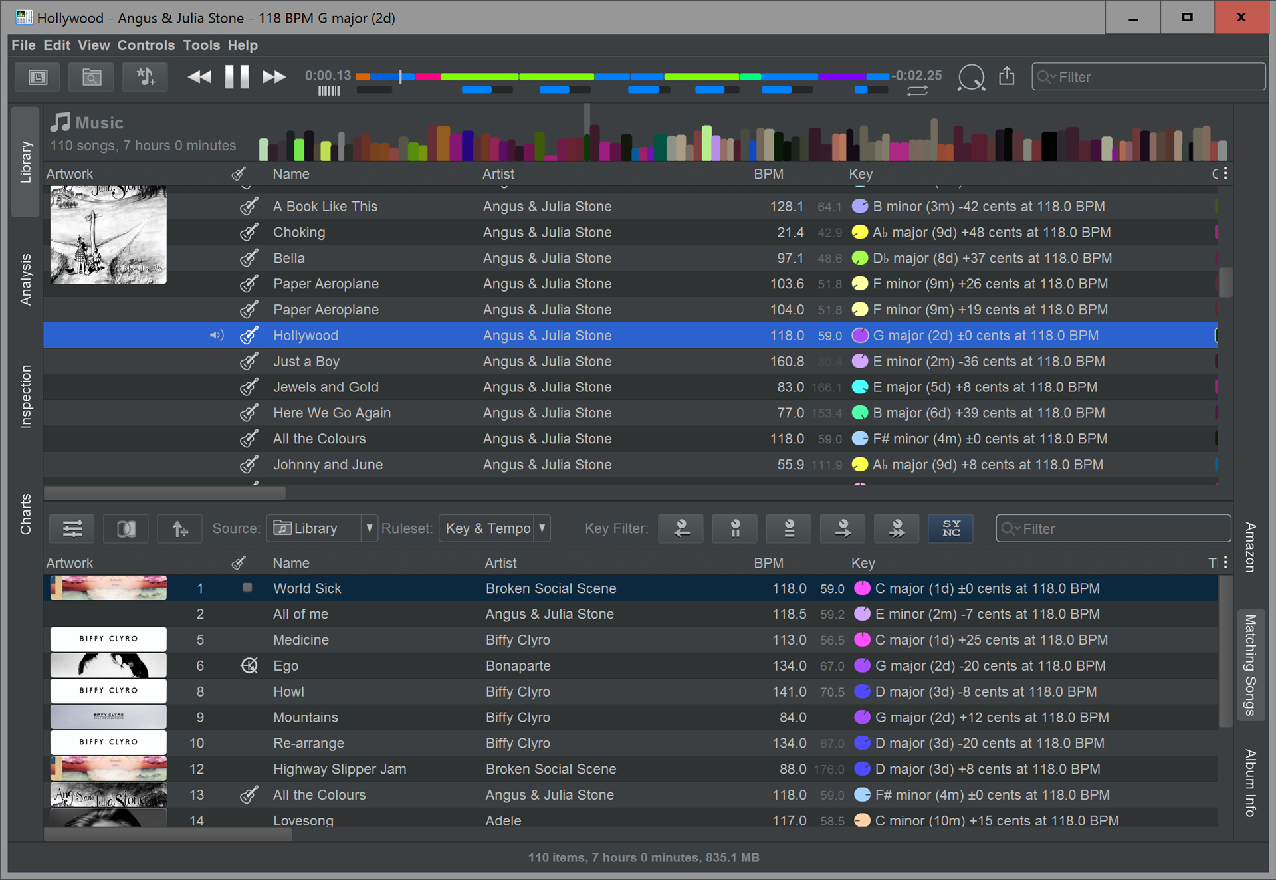
Task: Open the matching rules settings sliders icon
Action: (72, 529)
